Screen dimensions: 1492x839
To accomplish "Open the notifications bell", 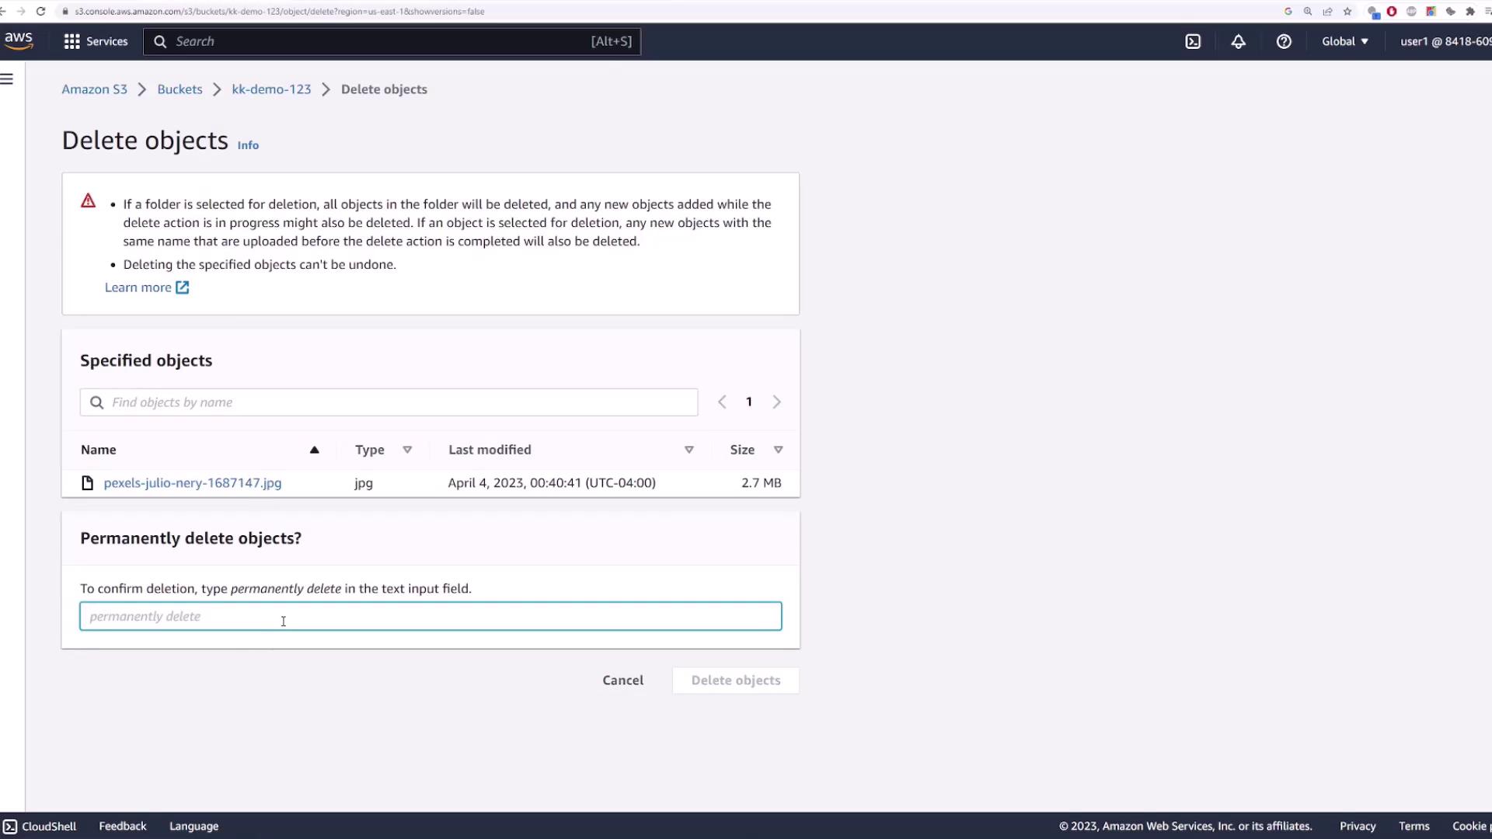I will pos(1238,42).
